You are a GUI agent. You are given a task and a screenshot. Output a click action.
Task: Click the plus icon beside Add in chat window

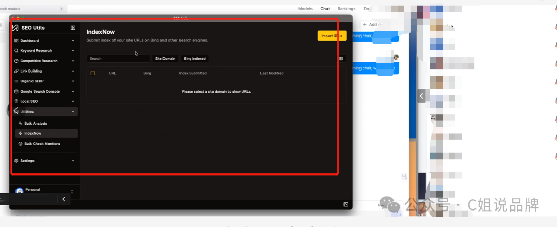pos(365,25)
